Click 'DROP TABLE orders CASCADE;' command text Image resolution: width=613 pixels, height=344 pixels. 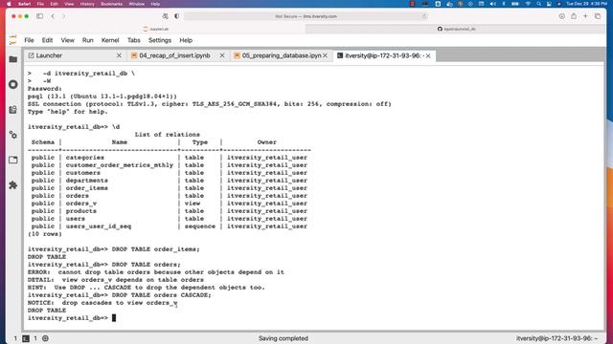[162, 295]
